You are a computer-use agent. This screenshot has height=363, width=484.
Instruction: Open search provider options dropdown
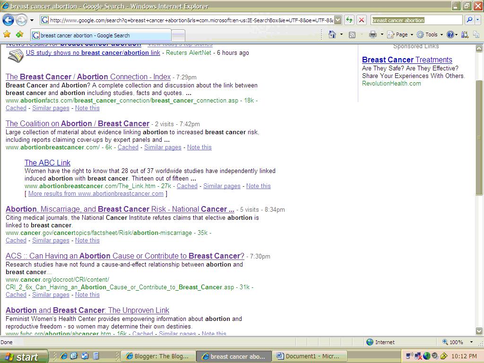point(477,20)
